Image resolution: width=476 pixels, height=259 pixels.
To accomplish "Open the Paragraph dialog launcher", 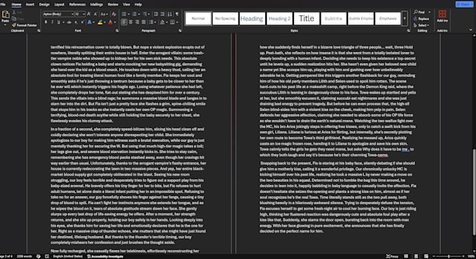I will click(180, 31).
